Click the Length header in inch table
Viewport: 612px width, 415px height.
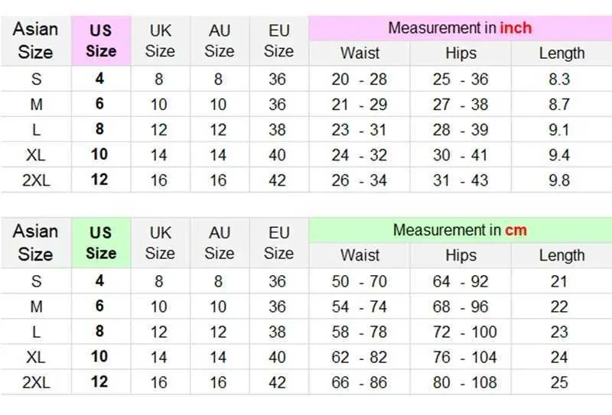click(x=562, y=53)
